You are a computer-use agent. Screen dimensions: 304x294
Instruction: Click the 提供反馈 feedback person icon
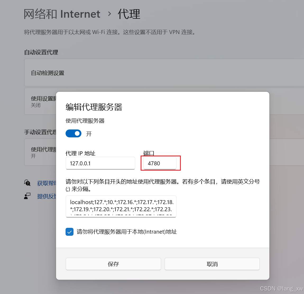(x=27, y=196)
